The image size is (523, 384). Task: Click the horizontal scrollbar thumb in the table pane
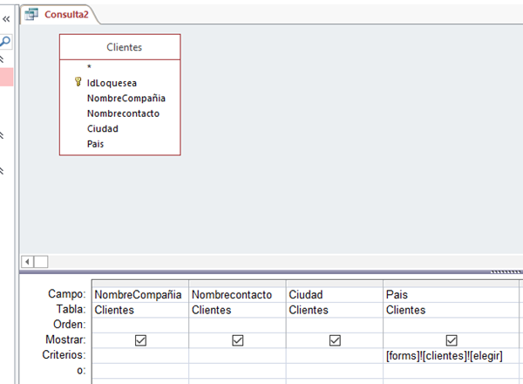(41, 261)
